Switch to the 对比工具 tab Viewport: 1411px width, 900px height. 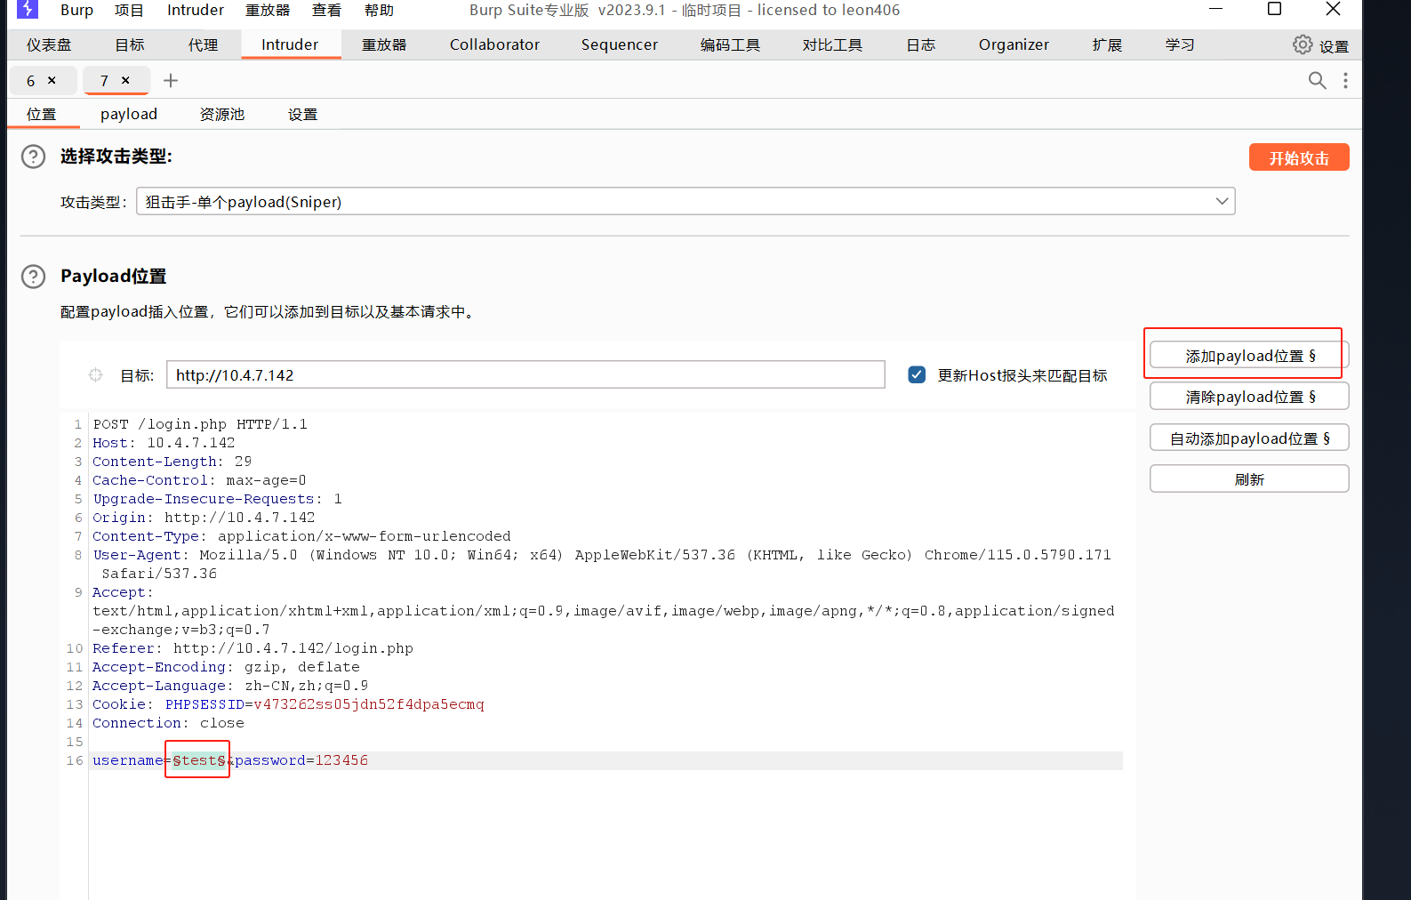click(x=832, y=44)
